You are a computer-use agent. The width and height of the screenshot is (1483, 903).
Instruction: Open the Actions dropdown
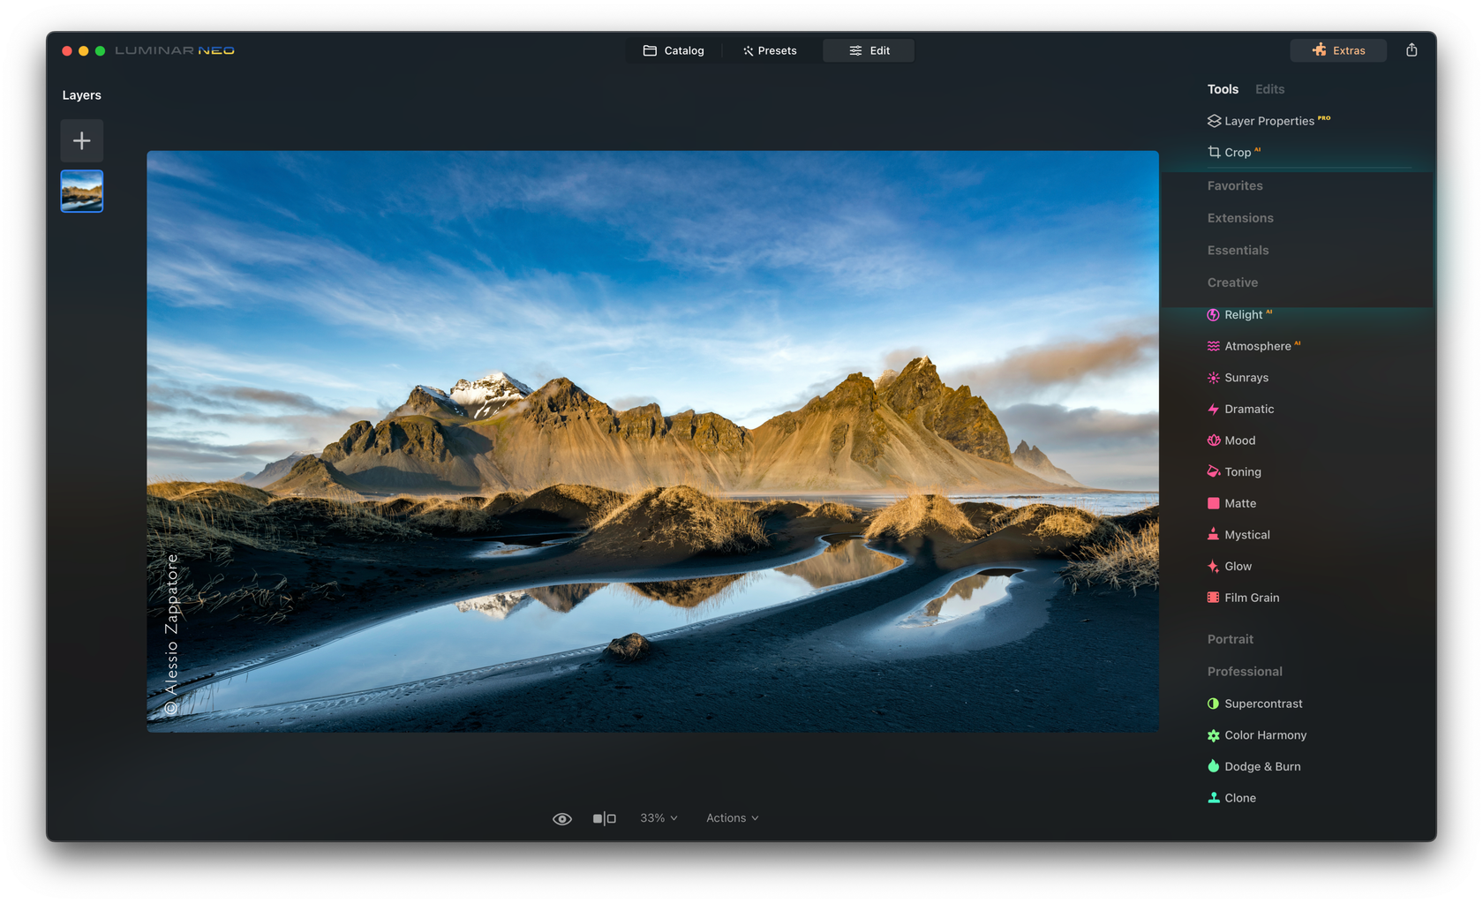731,817
